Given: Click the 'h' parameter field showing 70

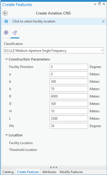Looking at the screenshot, I should (x=69, y=89).
